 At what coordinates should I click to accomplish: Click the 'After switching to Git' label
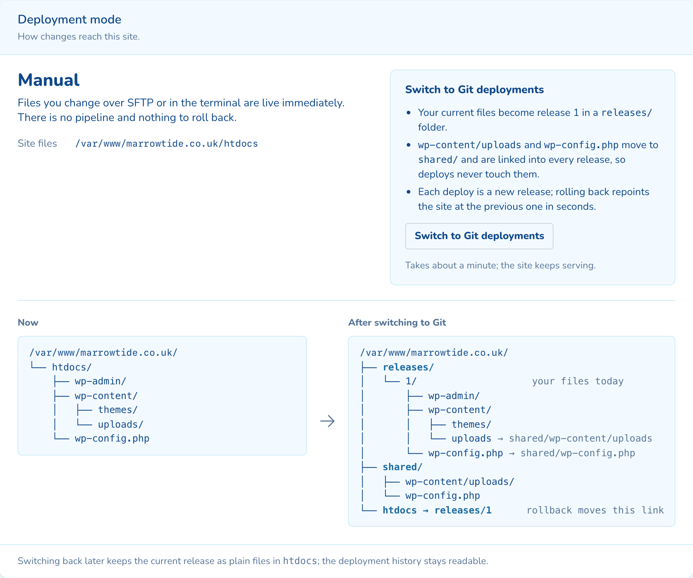397,322
